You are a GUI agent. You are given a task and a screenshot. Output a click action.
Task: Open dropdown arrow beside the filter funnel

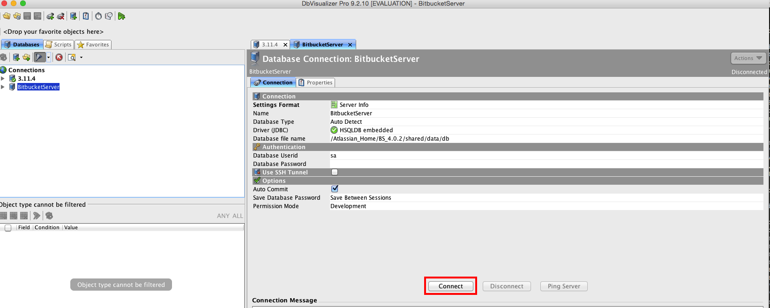pos(48,57)
